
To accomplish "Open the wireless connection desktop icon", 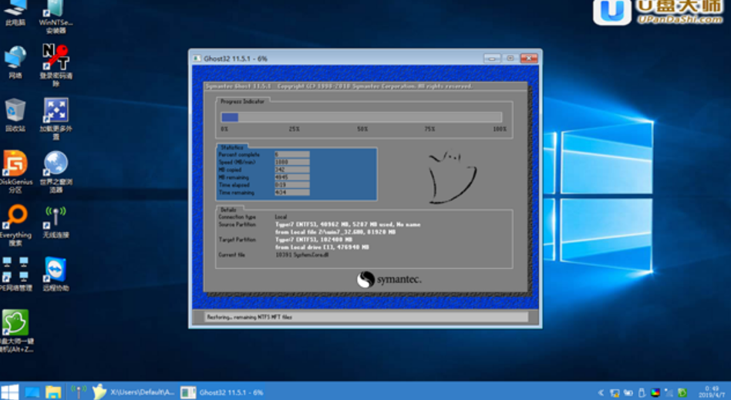I will [x=56, y=217].
